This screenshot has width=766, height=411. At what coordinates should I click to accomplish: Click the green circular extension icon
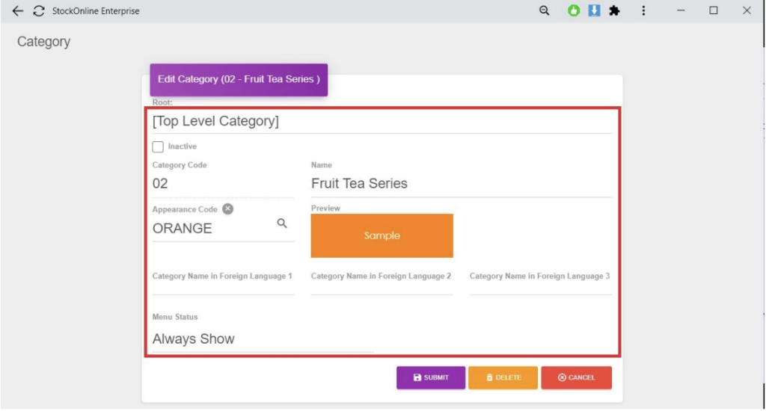[574, 11]
